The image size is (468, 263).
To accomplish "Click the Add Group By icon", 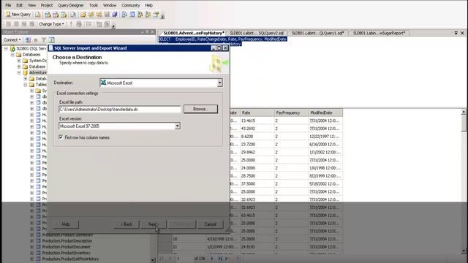I will click(88, 24).
